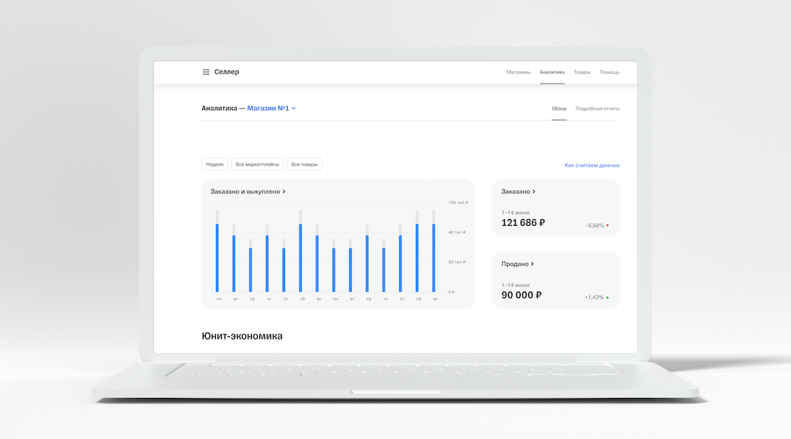
Task: Click the red down arrow by −5,58%
Action: tap(607, 226)
